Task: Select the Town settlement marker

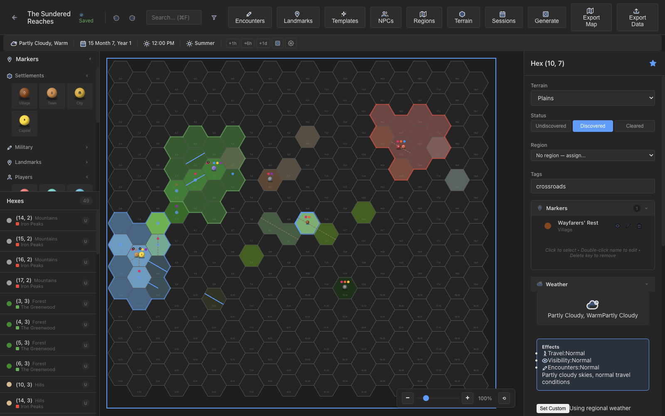Action: tap(52, 96)
